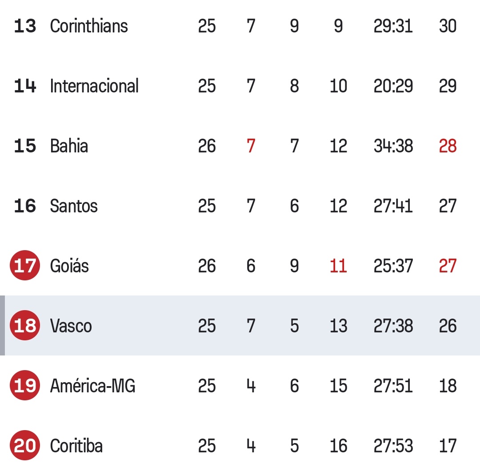Click position number 13 beside Corinthians

(x=25, y=26)
